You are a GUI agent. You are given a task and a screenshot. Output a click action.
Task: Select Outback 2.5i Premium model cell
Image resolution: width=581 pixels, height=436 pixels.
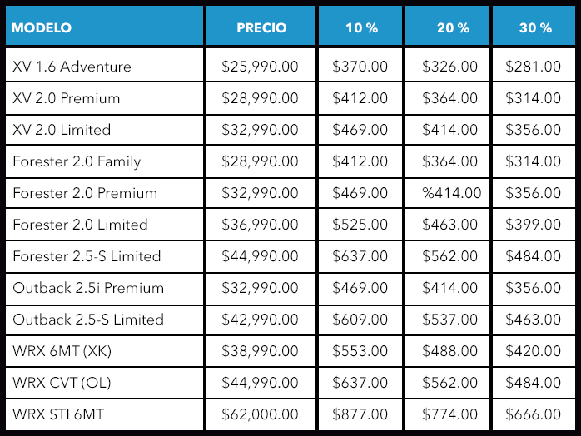[105, 288]
